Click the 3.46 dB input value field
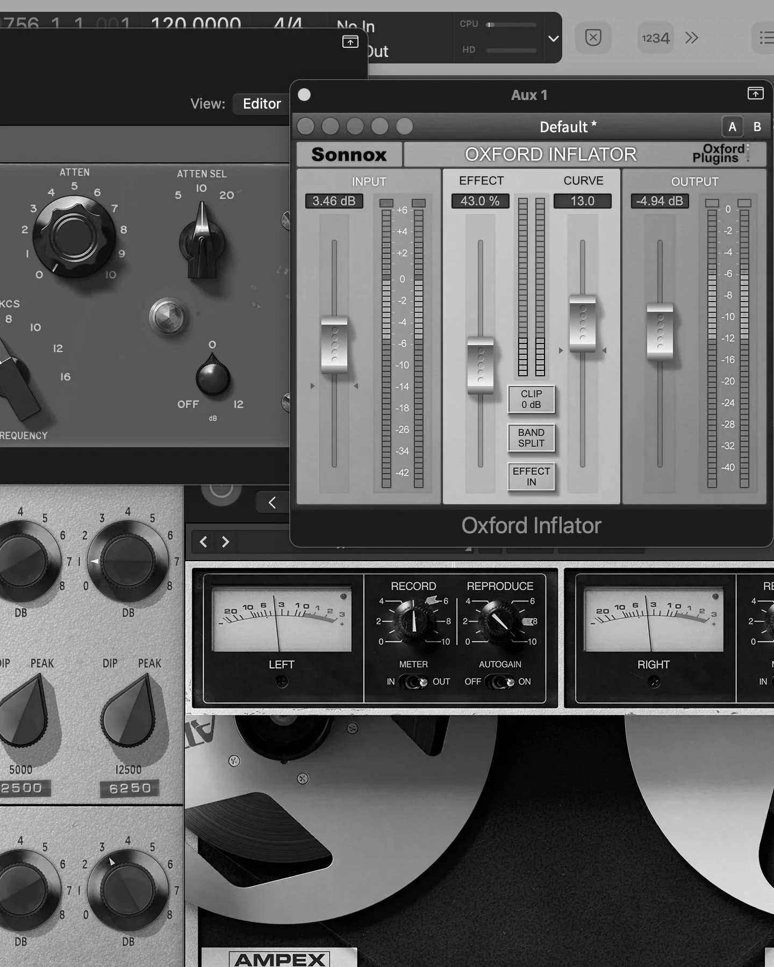 click(x=334, y=201)
